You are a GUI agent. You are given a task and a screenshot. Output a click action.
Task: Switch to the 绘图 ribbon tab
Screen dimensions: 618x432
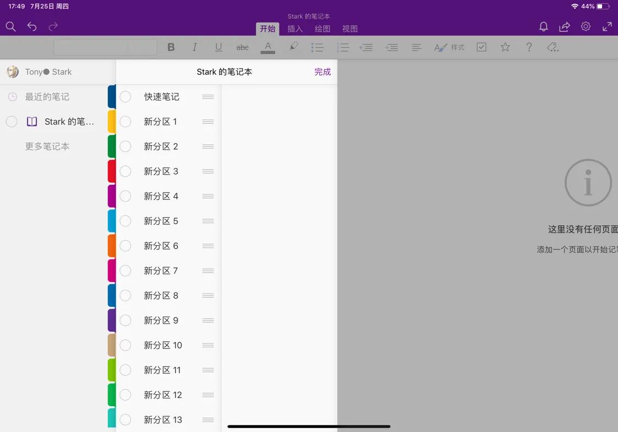pos(322,29)
